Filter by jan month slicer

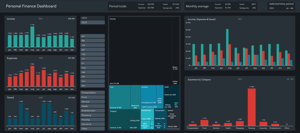[93, 36]
